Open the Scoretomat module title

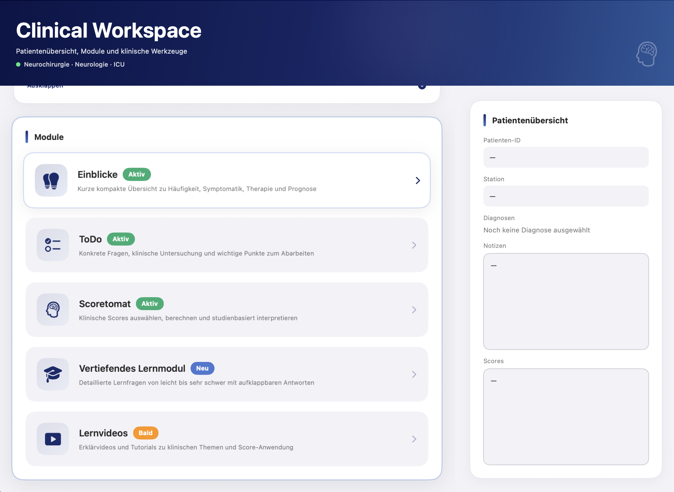pos(105,304)
